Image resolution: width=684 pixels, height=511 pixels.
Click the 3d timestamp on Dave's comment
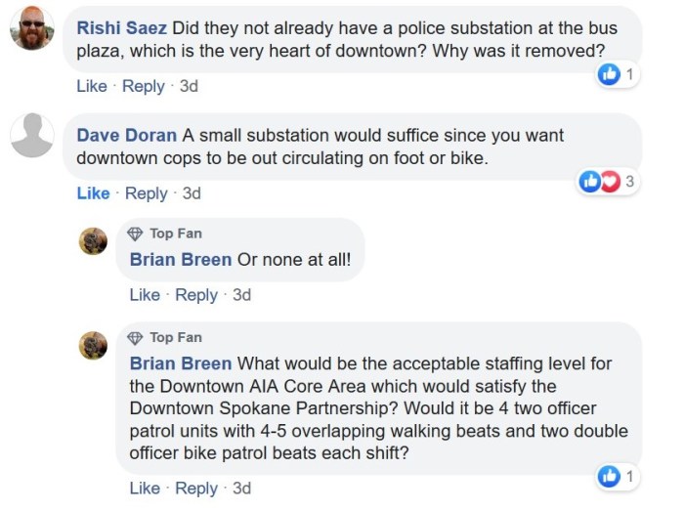point(192,193)
